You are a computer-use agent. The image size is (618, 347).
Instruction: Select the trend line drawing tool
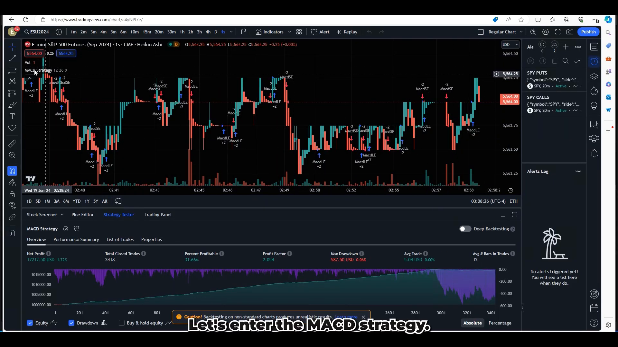12,58
